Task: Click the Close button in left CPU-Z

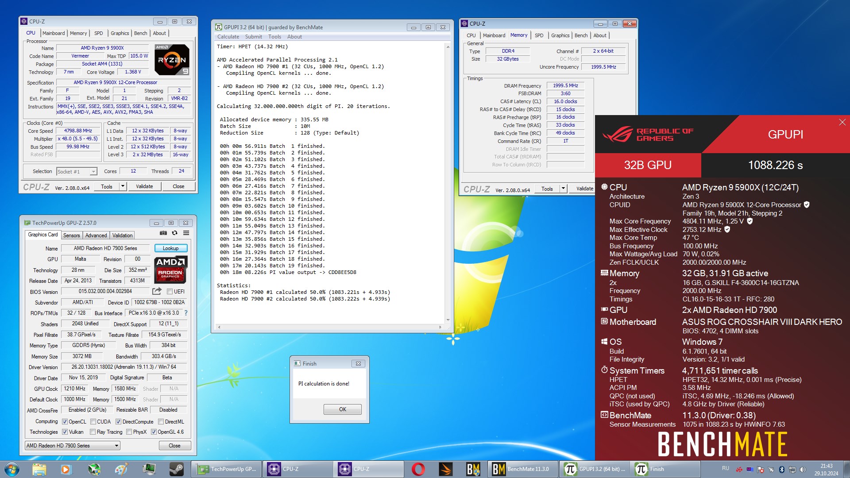Action: 178,187
